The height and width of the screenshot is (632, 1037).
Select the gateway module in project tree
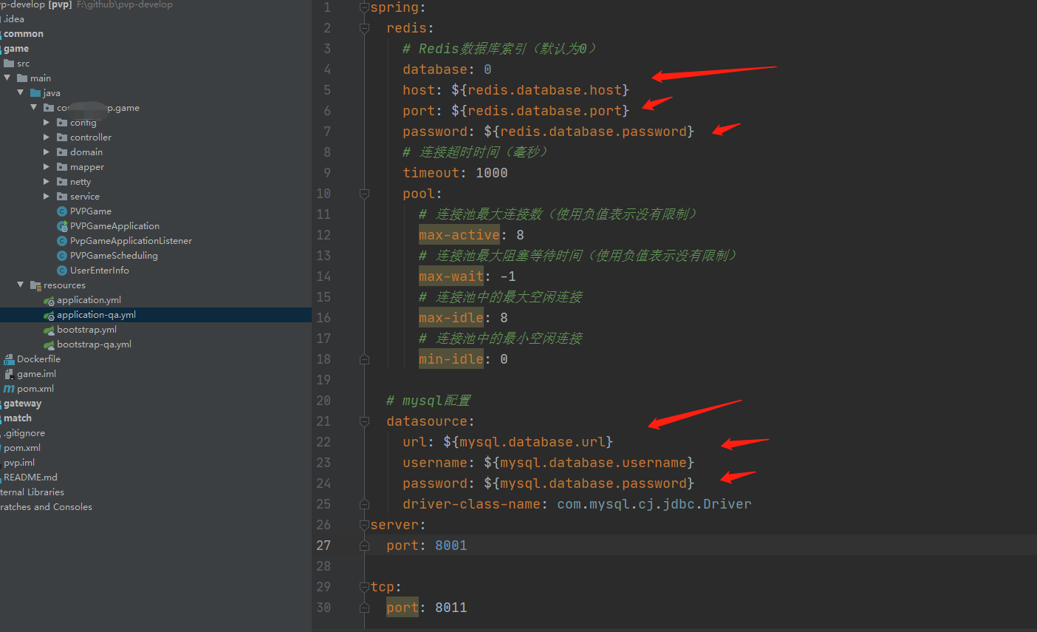pos(22,404)
